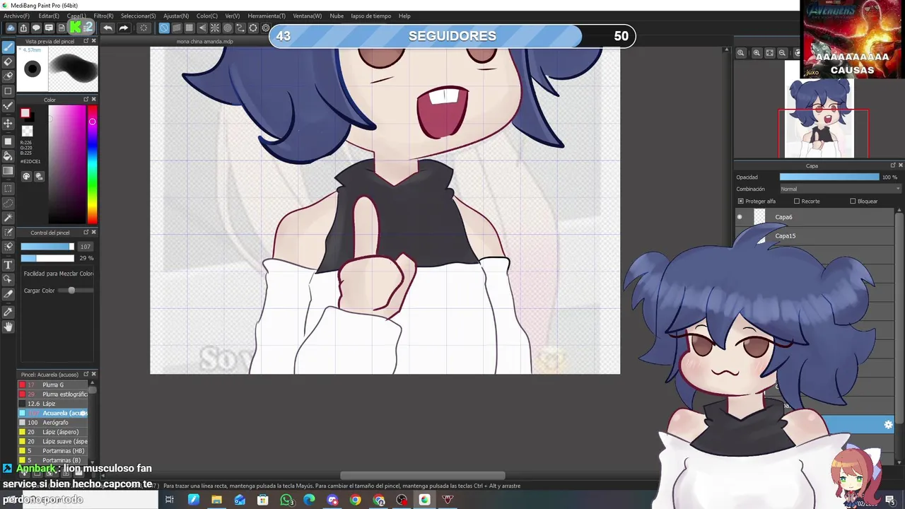Viewport: 905px width, 509px height.
Task: Select the Lasso tool
Action: 8,203
